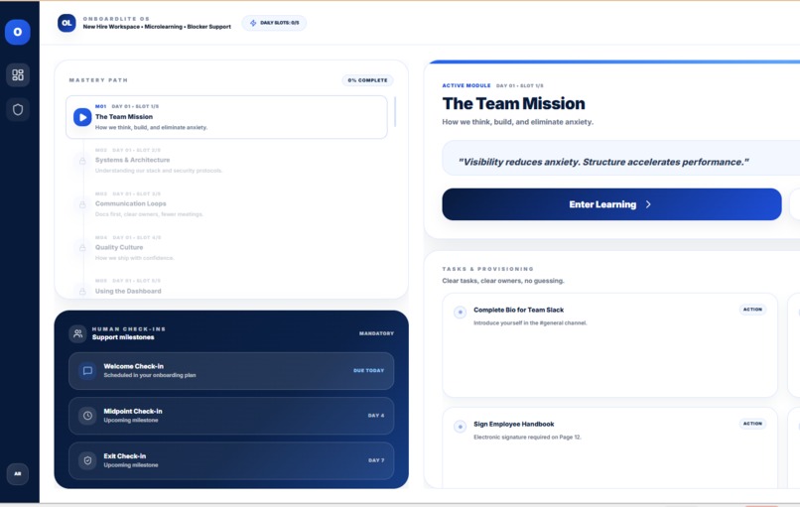
Task: Click chat bubble icon on Welcome Check-in
Action: click(87, 371)
